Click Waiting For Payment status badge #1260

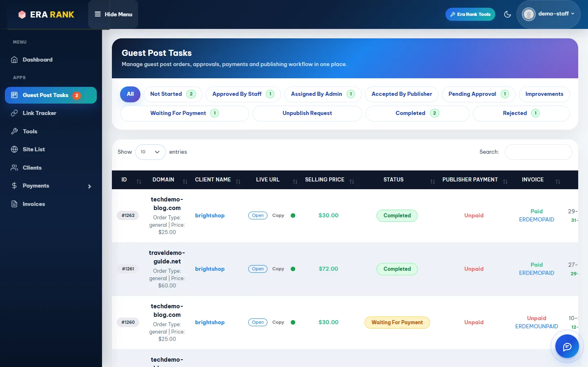(x=397, y=323)
